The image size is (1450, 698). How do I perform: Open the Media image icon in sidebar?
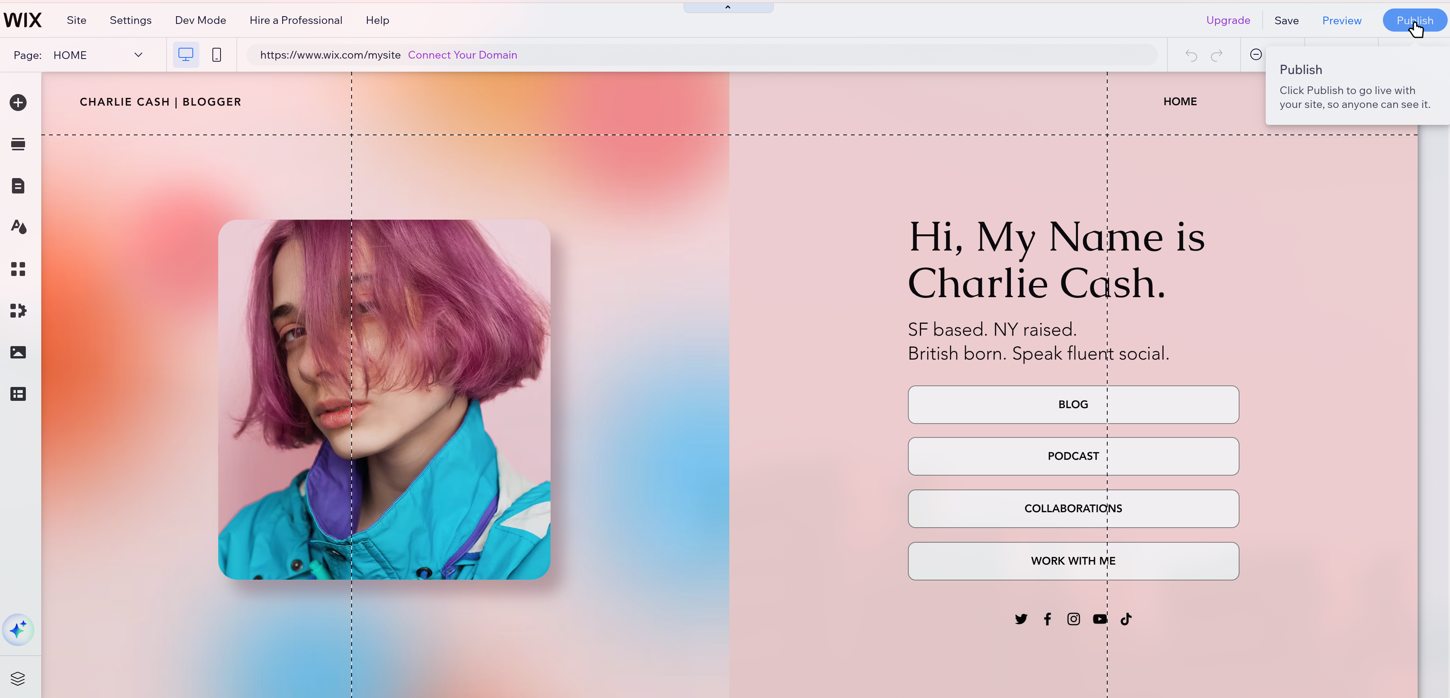pyautogui.click(x=18, y=352)
